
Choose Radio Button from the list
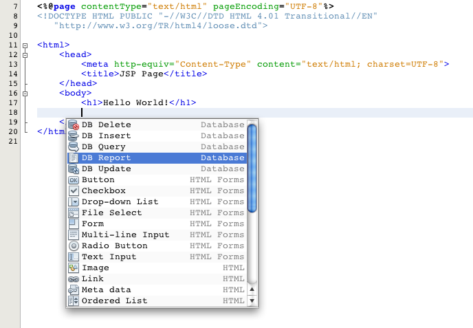coord(114,246)
